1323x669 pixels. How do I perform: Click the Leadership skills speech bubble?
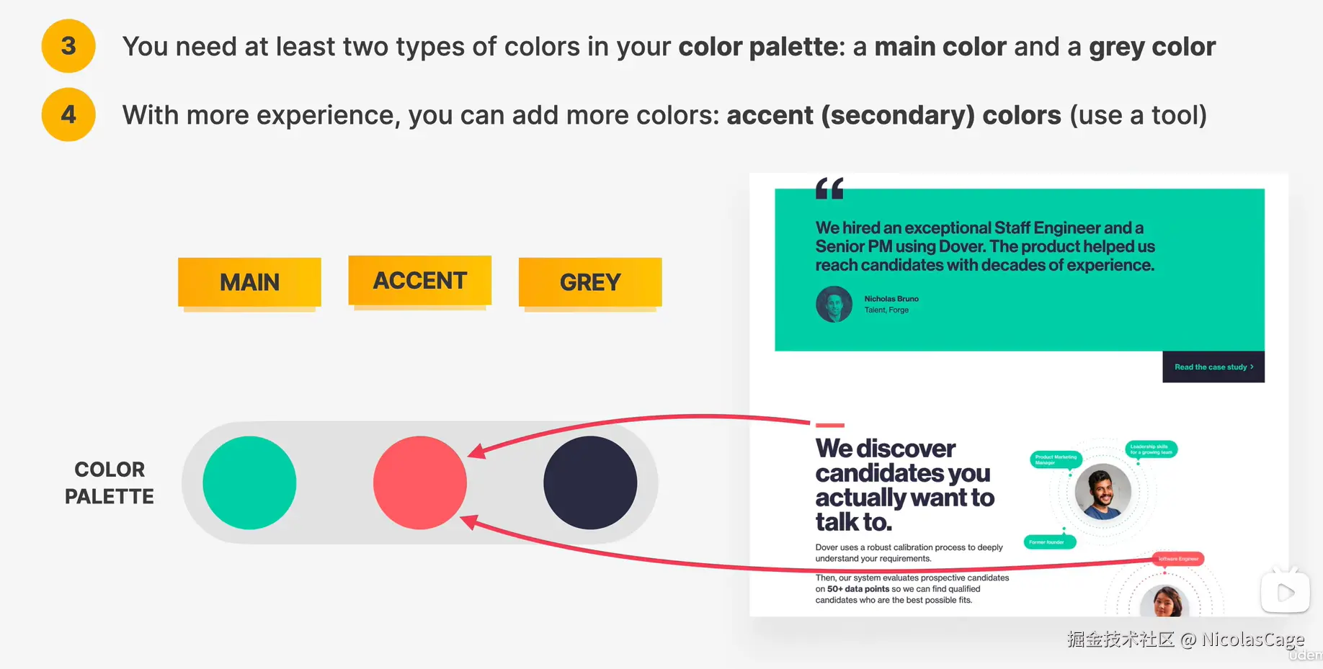[1151, 449]
